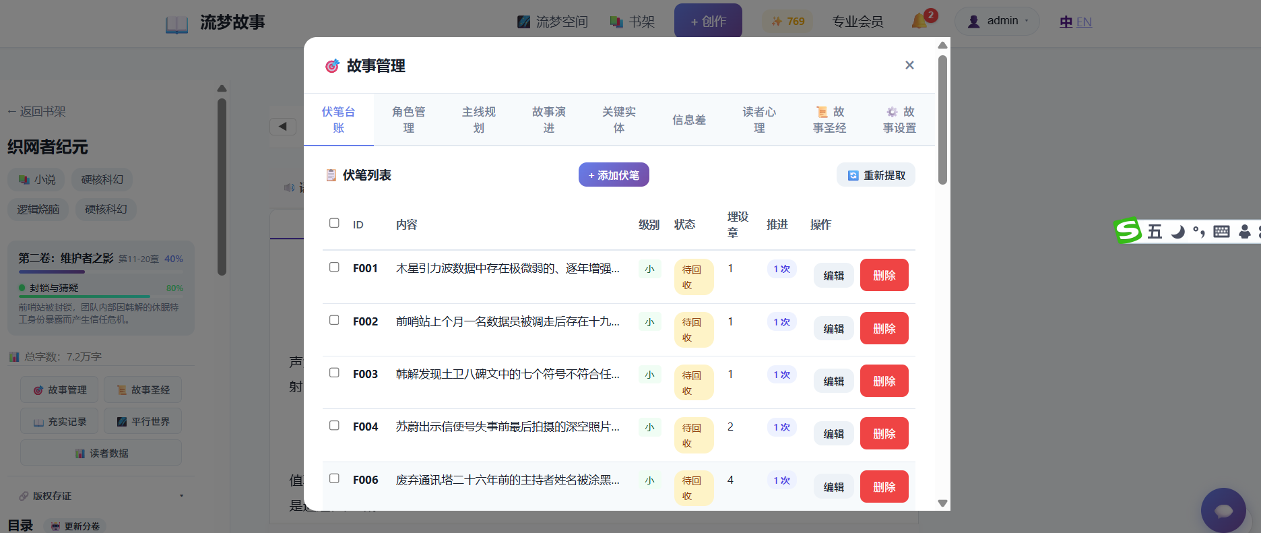The width and height of the screenshot is (1261, 533).
Task: Open 故事圣经 in sidebar
Action: click(143, 389)
